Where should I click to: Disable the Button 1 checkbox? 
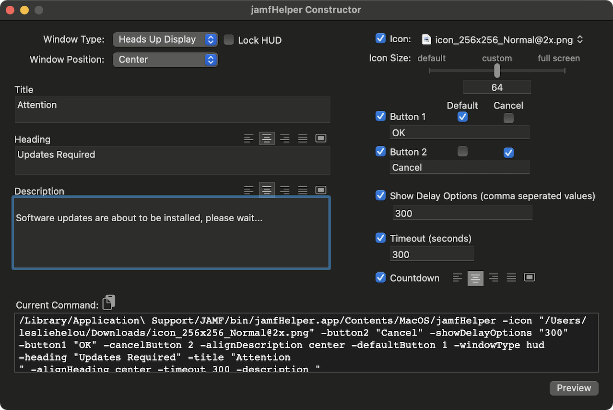point(380,116)
